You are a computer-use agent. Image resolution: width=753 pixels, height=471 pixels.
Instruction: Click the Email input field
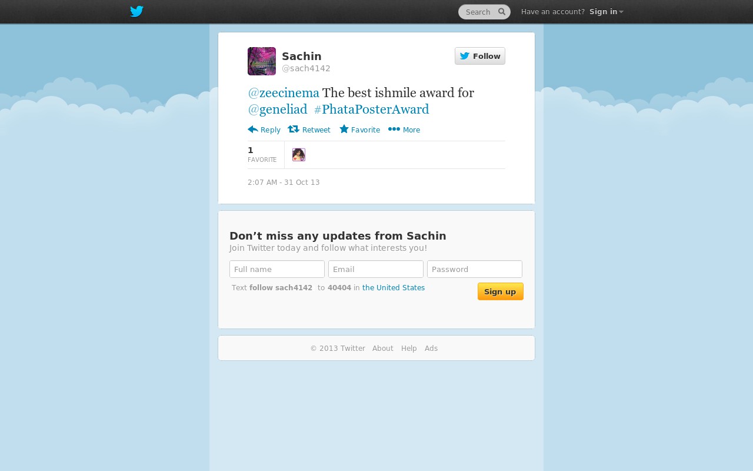[x=376, y=269]
